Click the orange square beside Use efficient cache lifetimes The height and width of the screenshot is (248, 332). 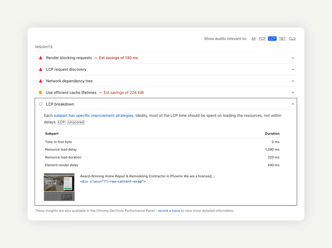(x=40, y=93)
